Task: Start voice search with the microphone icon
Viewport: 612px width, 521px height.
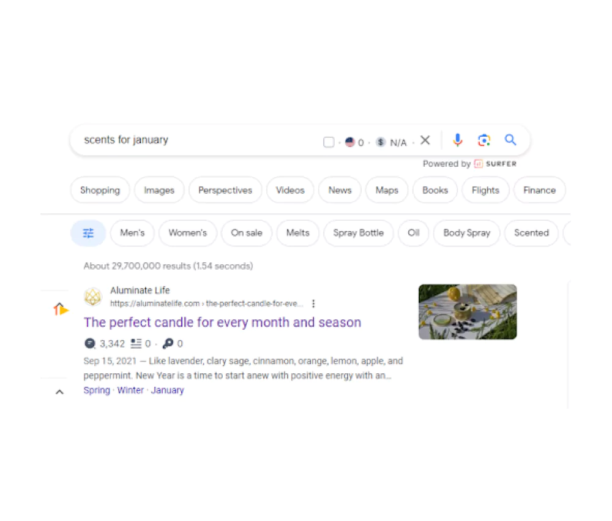Action: click(457, 140)
